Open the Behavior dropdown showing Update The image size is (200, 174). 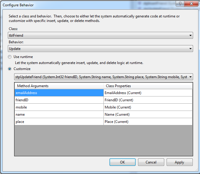tap(100, 49)
